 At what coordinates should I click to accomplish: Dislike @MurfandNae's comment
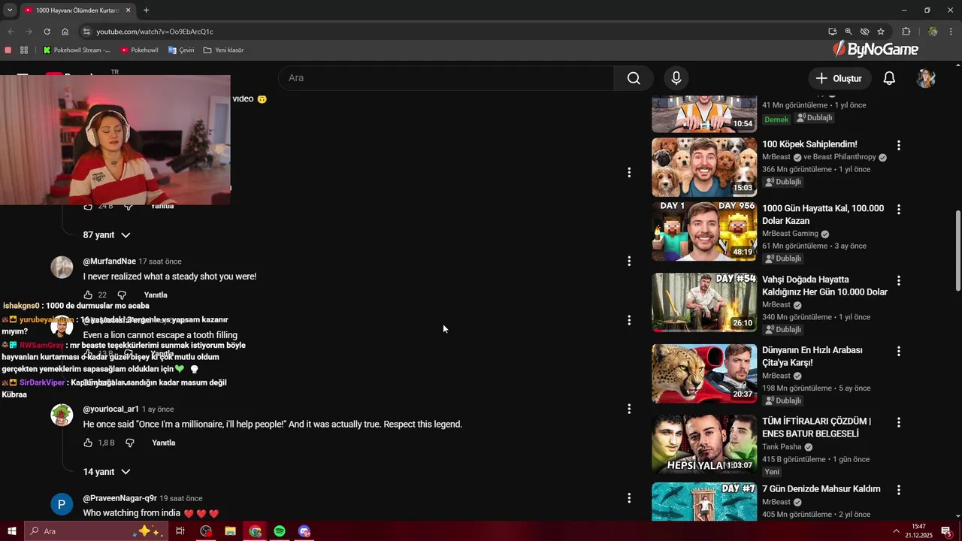122,295
